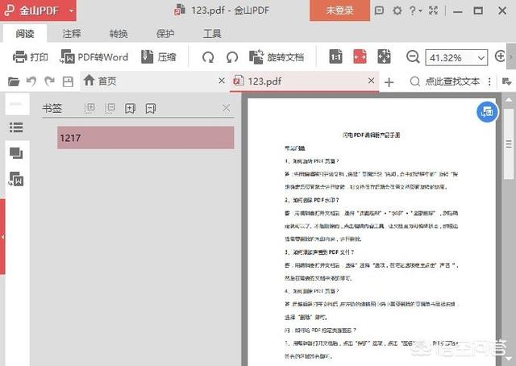Click the 点此查找文本 search field
Screen dimensions: 516x366
[445, 81]
